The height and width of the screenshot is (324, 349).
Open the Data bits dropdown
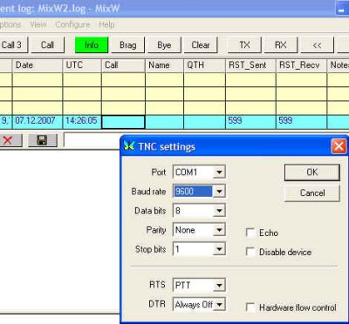(x=219, y=211)
